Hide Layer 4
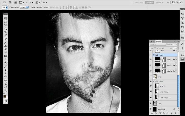This screenshot has width=185, height=116. (x=151, y=86)
